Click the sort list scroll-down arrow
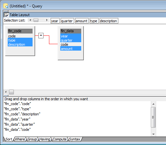Image resolution: width=166 pixels, height=145 pixels. tap(153, 134)
